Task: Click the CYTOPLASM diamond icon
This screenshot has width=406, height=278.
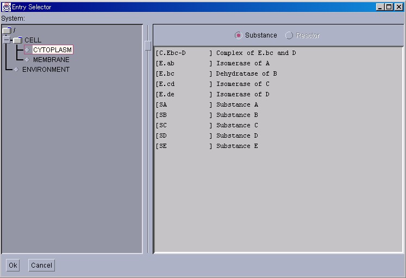Action: (27, 50)
